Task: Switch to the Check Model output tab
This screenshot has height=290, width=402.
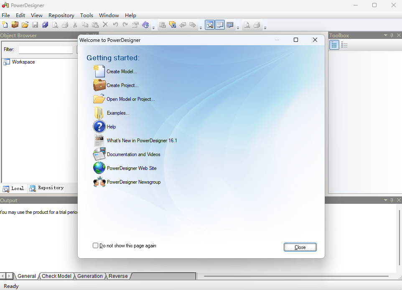Action: point(56,276)
